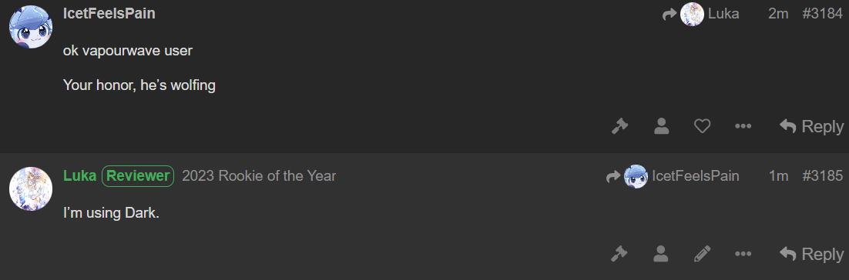Image resolution: width=849 pixels, height=280 pixels.
Task: Reply to Luka's post #3185
Action: (811, 254)
